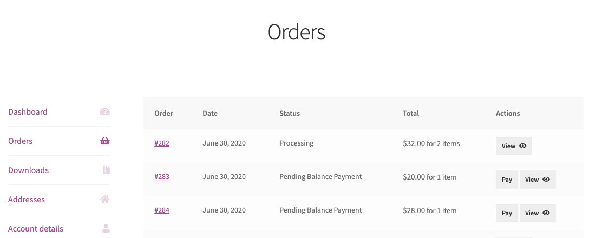
Task: View the Processing order #282
Action: [514, 146]
